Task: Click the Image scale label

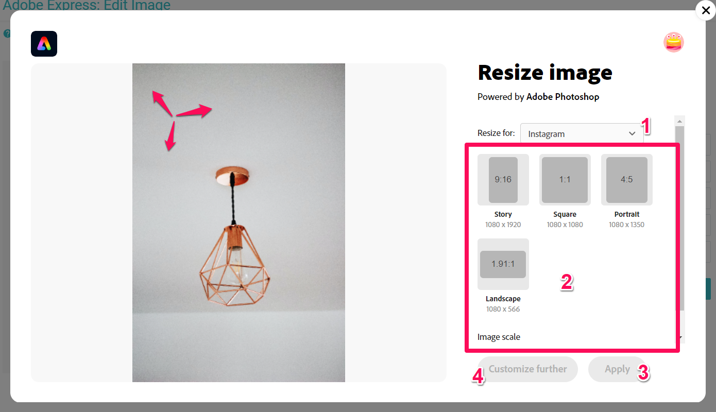Action: [x=499, y=337]
